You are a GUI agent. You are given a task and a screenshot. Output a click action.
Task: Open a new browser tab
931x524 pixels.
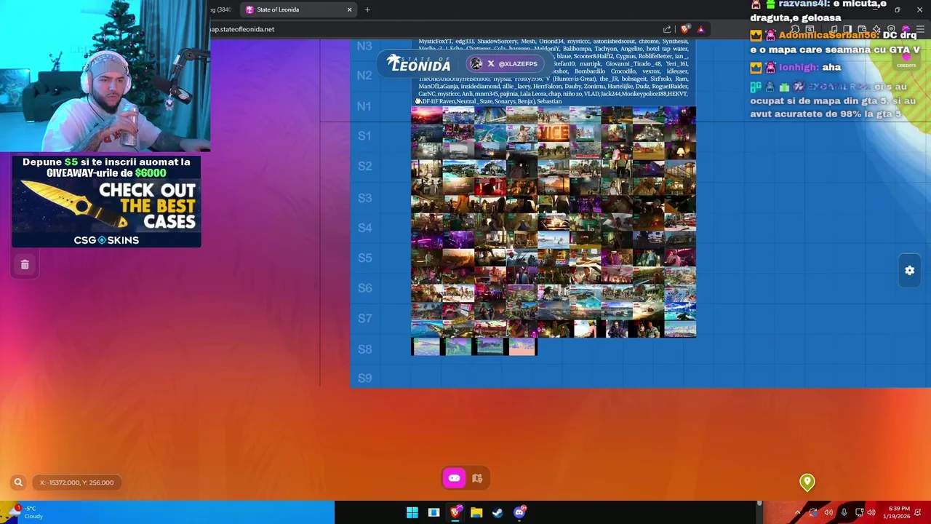pyautogui.click(x=367, y=9)
